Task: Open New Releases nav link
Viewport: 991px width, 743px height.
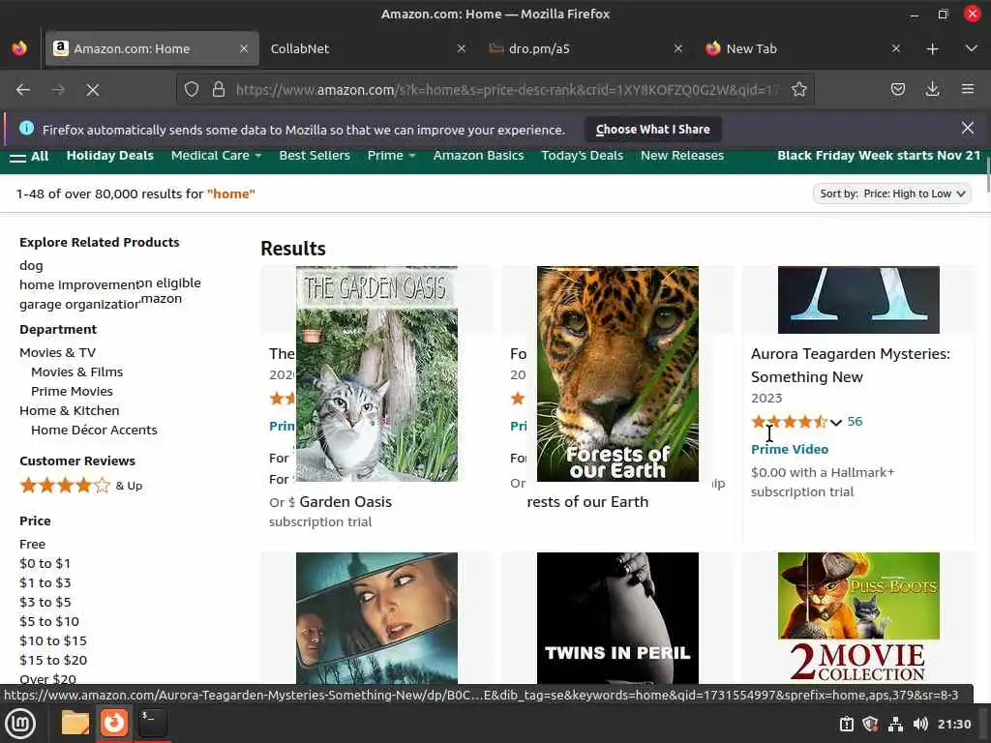Action: [x=682, y=156]
